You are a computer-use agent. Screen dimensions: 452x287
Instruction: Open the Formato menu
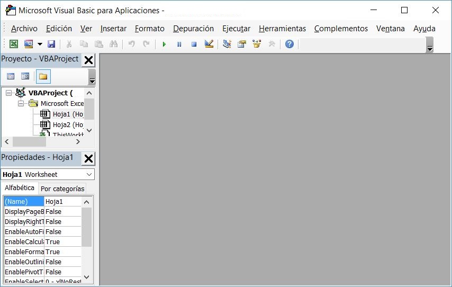coord(150,29)
